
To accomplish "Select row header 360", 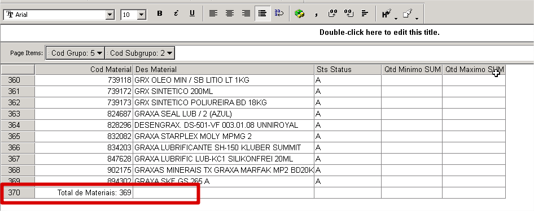I will [17, 80].
